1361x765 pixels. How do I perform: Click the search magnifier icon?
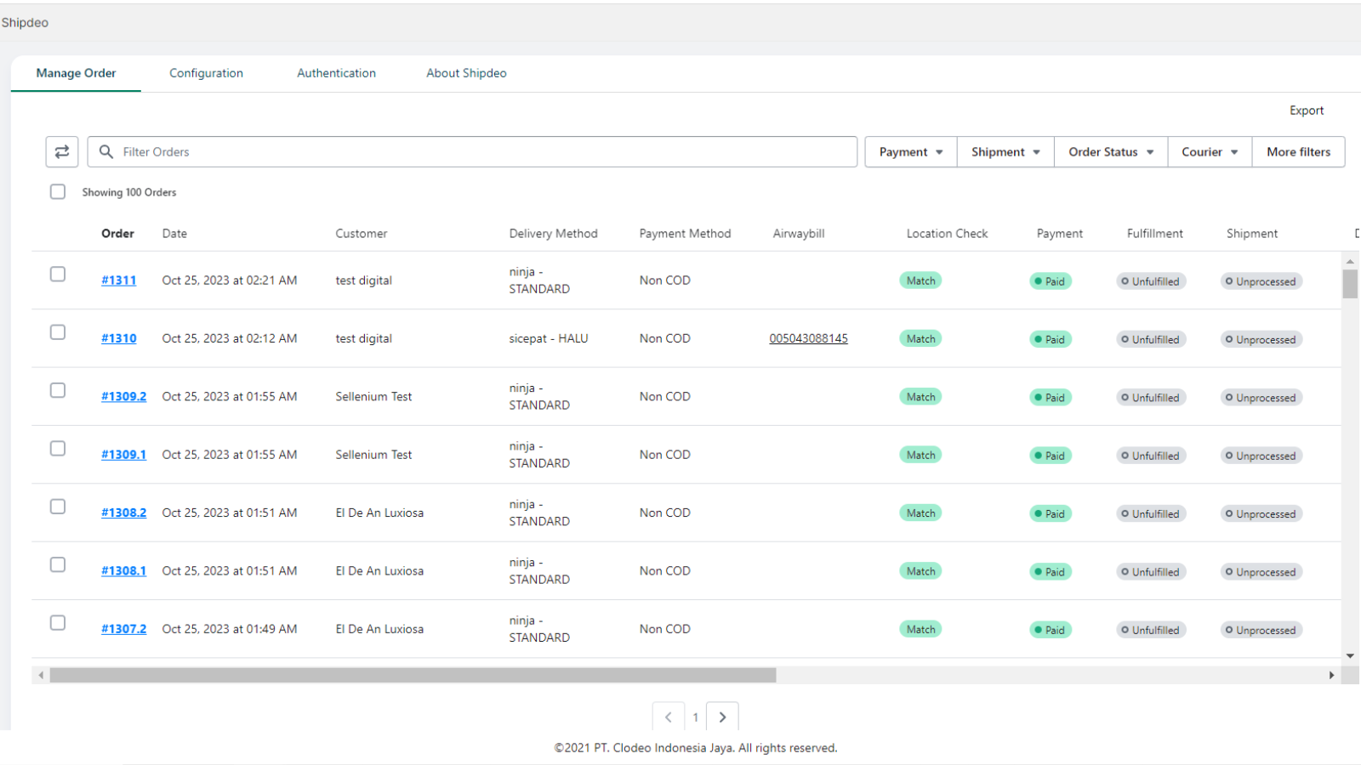[x=105, y=151]
